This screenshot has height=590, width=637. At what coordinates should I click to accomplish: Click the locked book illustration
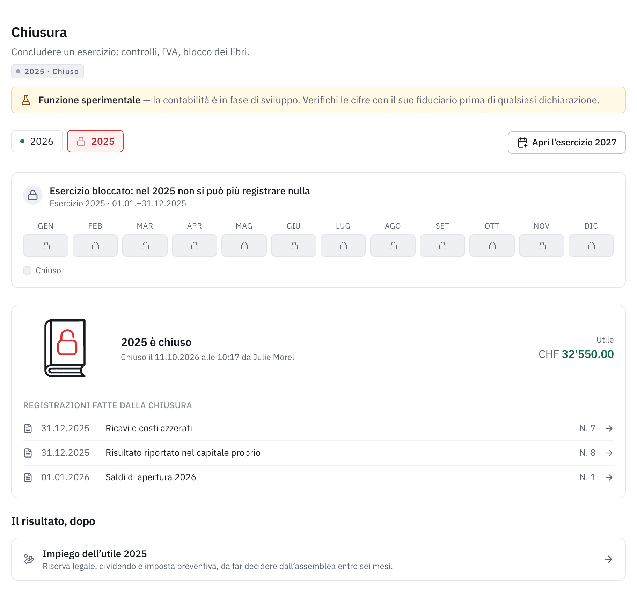click(65, 348)
